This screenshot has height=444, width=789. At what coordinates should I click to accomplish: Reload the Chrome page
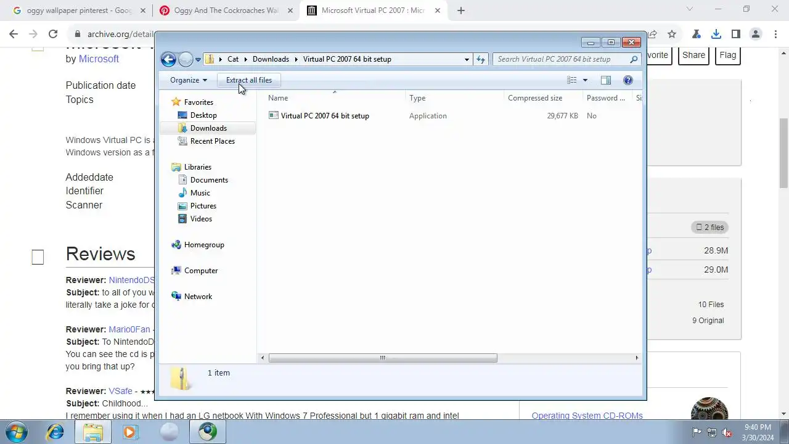[x=53, y=35]
